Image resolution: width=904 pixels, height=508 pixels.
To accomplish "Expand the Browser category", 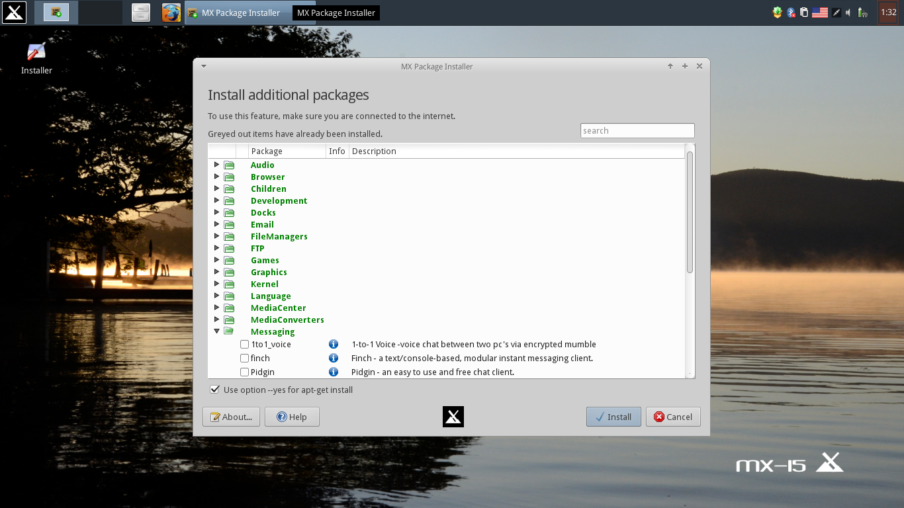I will pyautogui.click(x=217, y=177).
